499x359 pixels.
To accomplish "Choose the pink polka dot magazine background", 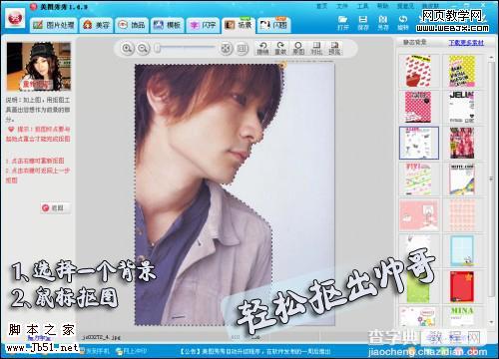I will point(418,107).
